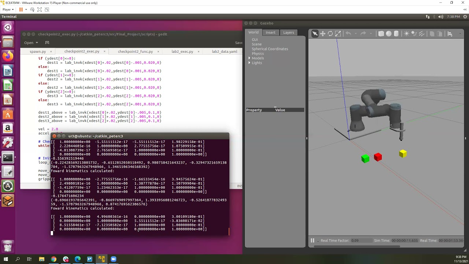Open Ubuntu dash search in launcher
469x264 pixels.
(8, 27)
